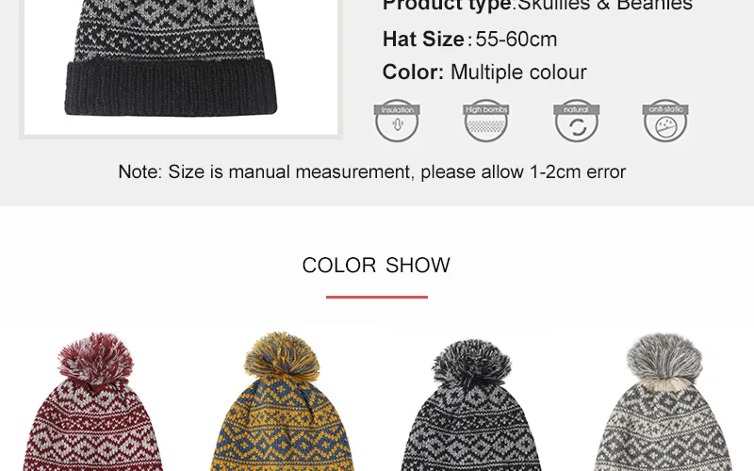Click the Color: Multiple colour text
This screenshot has width=754, height=471.
(x=484, y=73)
